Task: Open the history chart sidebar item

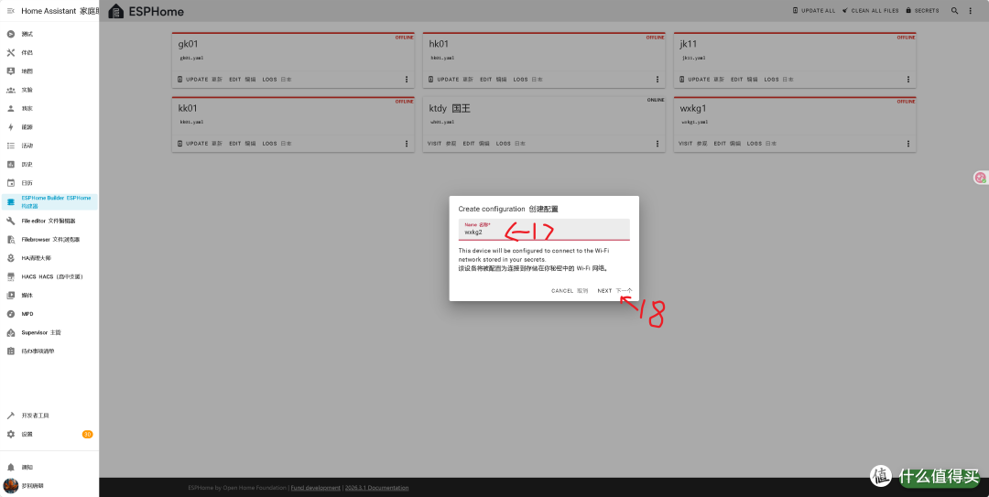Action: click(11, 164)
